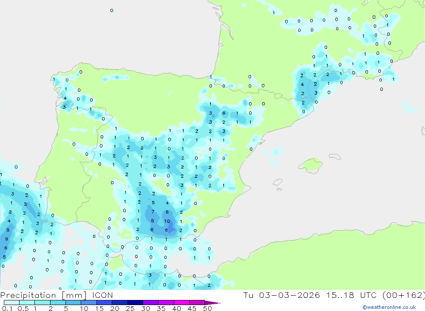425x311 pixels.
Task: Click the 0.1–0.5 mm legend swatch
Action: click(11, 303)
